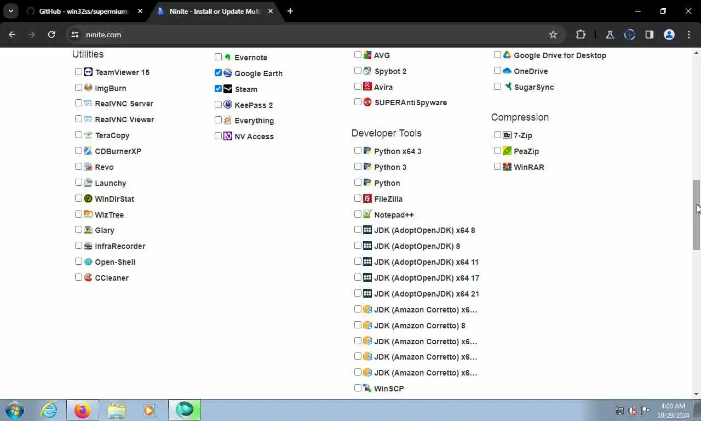Reload the Ninite page
Image resolution: width=701 pixels, height=421 pixels.
[51, 35]
